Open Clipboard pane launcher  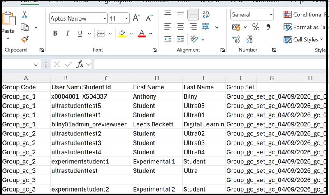click(42, 50)
